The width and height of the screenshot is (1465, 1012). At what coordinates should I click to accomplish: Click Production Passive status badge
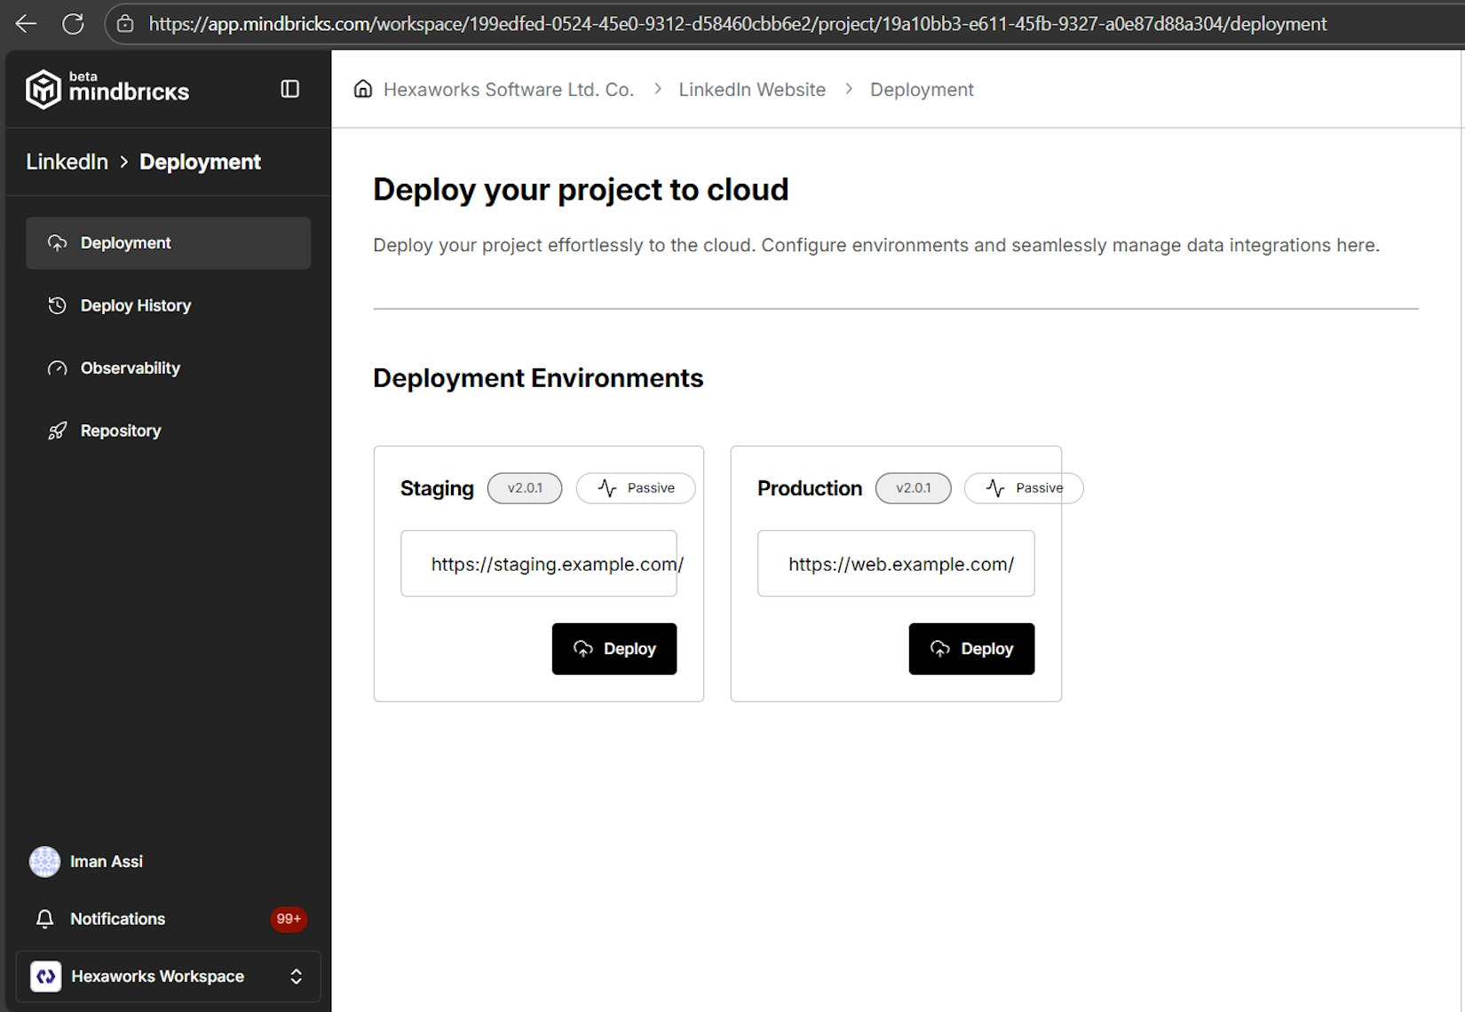click(x=1023, y=488)
